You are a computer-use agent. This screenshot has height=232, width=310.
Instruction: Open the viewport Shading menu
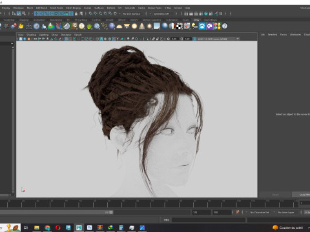[31, 35]
